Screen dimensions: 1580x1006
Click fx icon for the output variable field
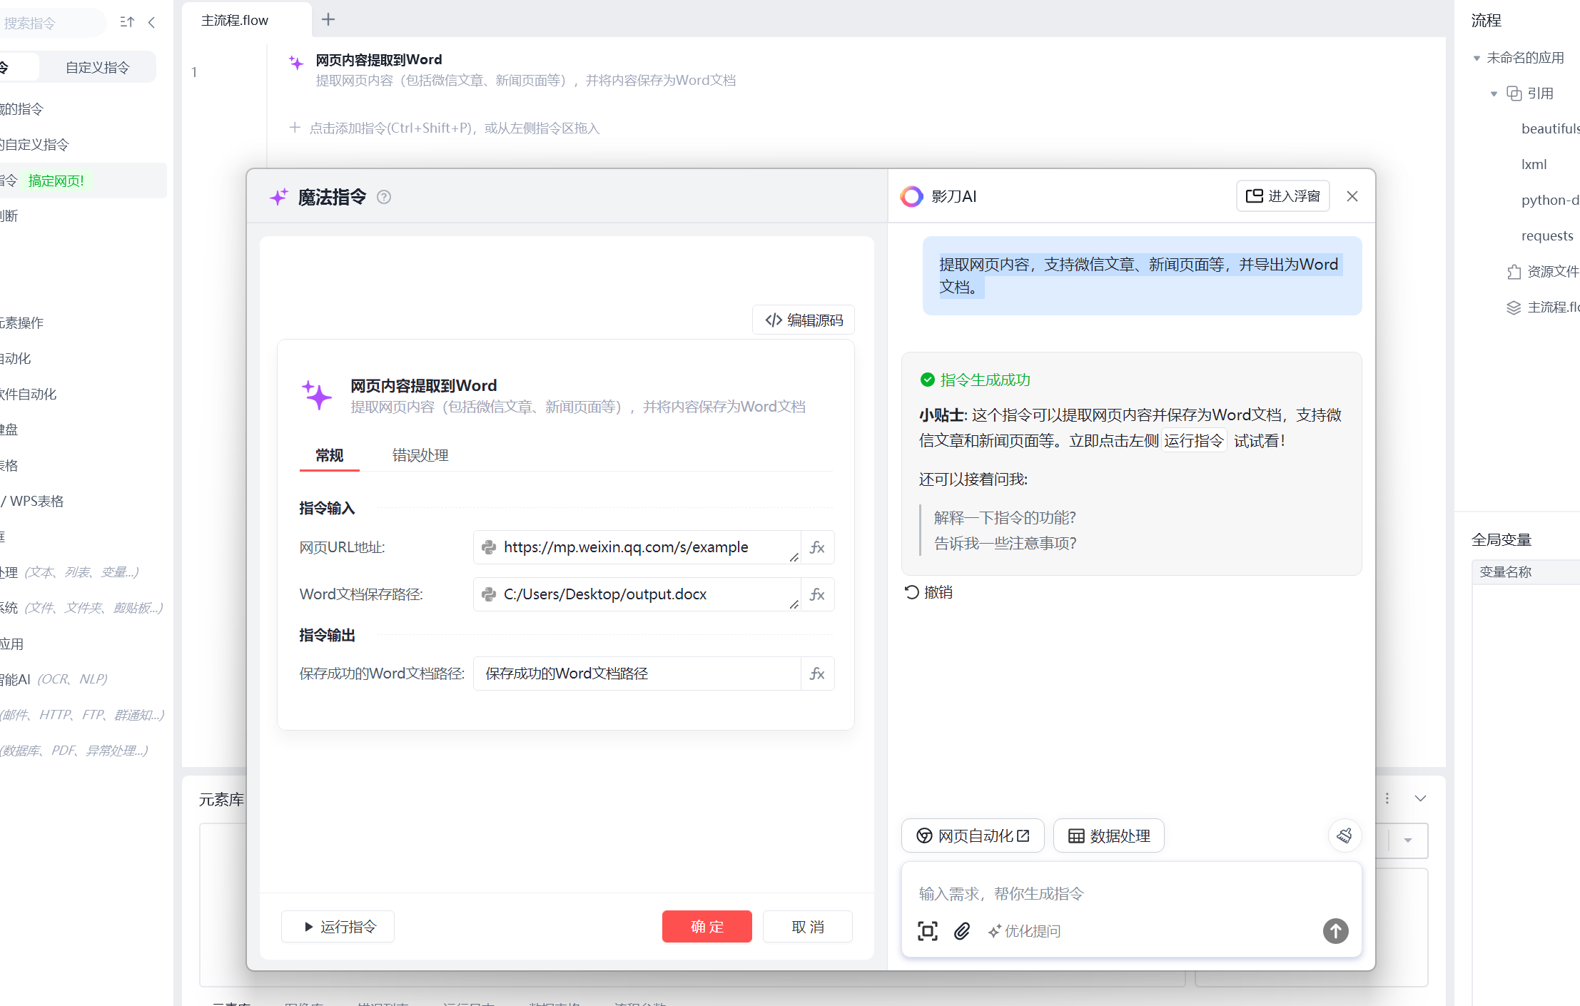tap(817, 674)
